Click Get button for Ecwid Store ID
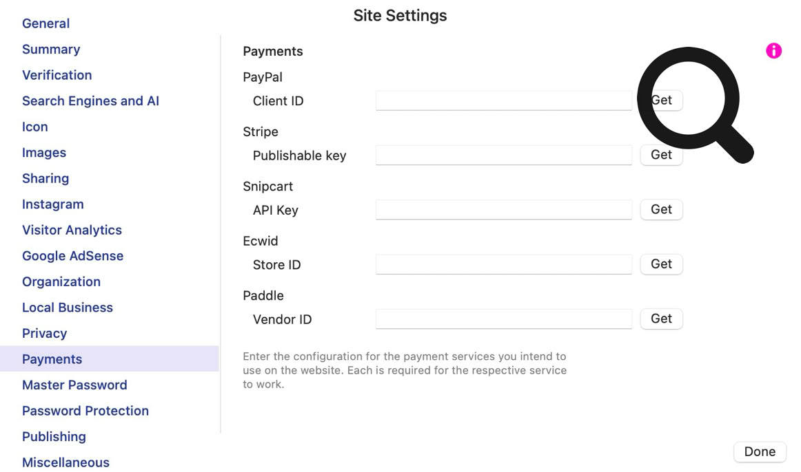801x472 pixels. [x=661, y=264]
